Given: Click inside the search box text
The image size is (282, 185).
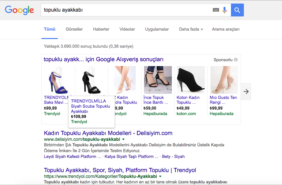Looking at the screenshot, I should pos(63,10).
